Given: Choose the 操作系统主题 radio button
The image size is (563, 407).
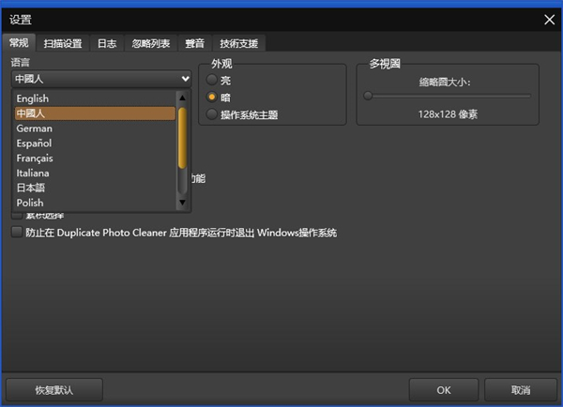Looking at the screenshot, I should pyautogui.click(x=211, y=114).
